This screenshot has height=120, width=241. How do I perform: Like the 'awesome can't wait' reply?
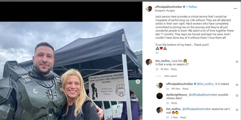pyautogui.click(x=237, y=110)
